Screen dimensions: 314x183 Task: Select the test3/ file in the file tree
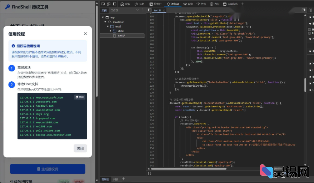(x=121, y=36)
